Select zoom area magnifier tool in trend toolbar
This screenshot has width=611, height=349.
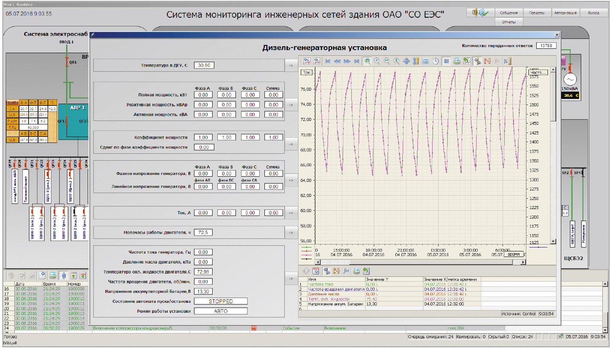(368, 61)
